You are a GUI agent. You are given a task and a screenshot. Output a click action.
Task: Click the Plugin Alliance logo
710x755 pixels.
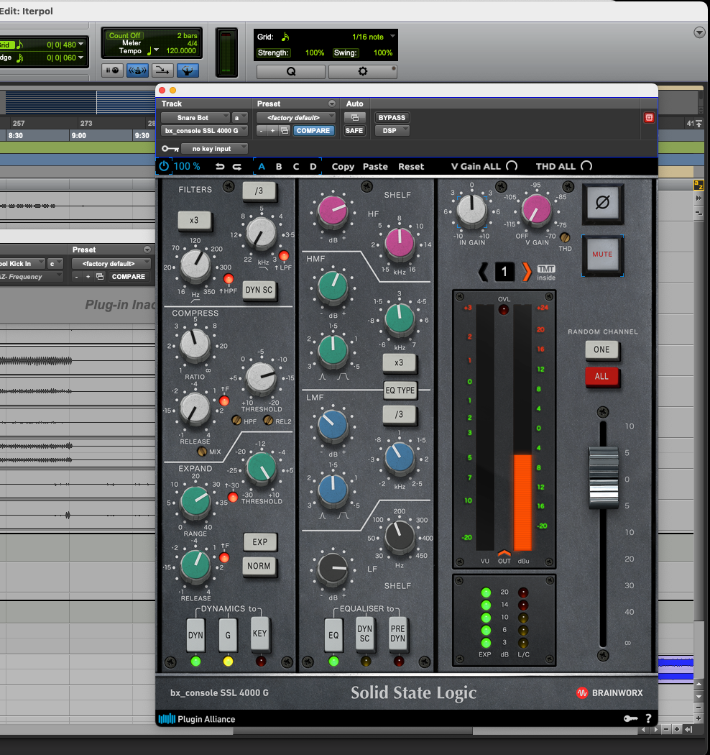pos(196,719)
